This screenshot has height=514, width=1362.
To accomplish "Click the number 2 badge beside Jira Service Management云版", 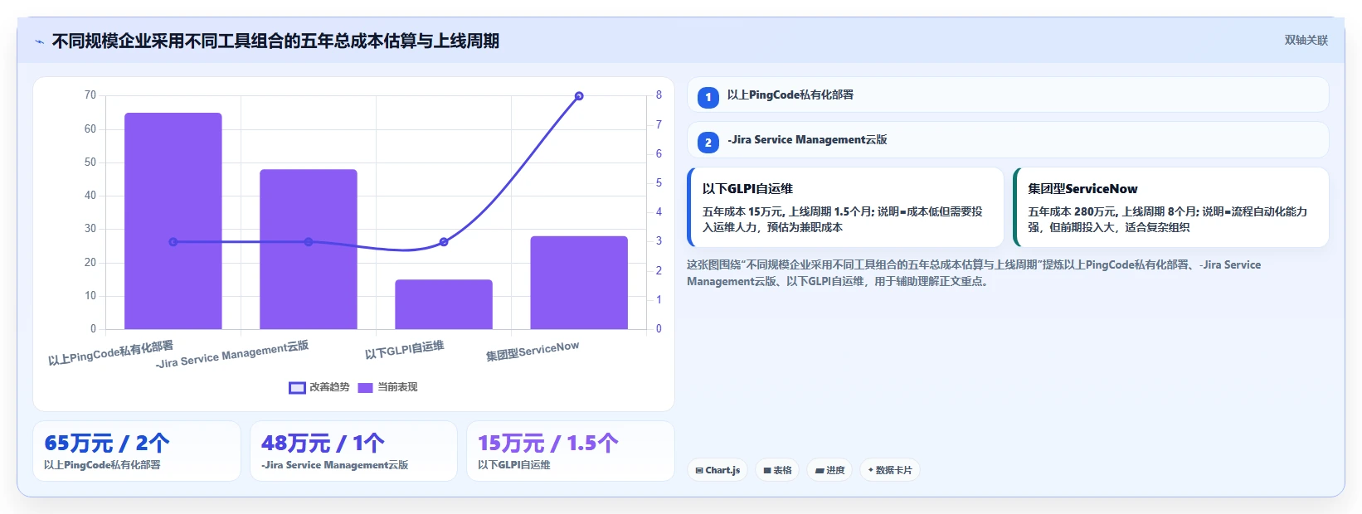I will coord(708,142).
